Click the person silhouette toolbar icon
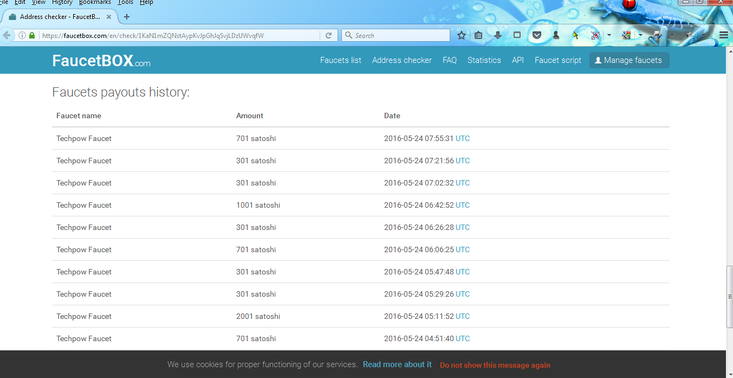 tap(556, 35)
